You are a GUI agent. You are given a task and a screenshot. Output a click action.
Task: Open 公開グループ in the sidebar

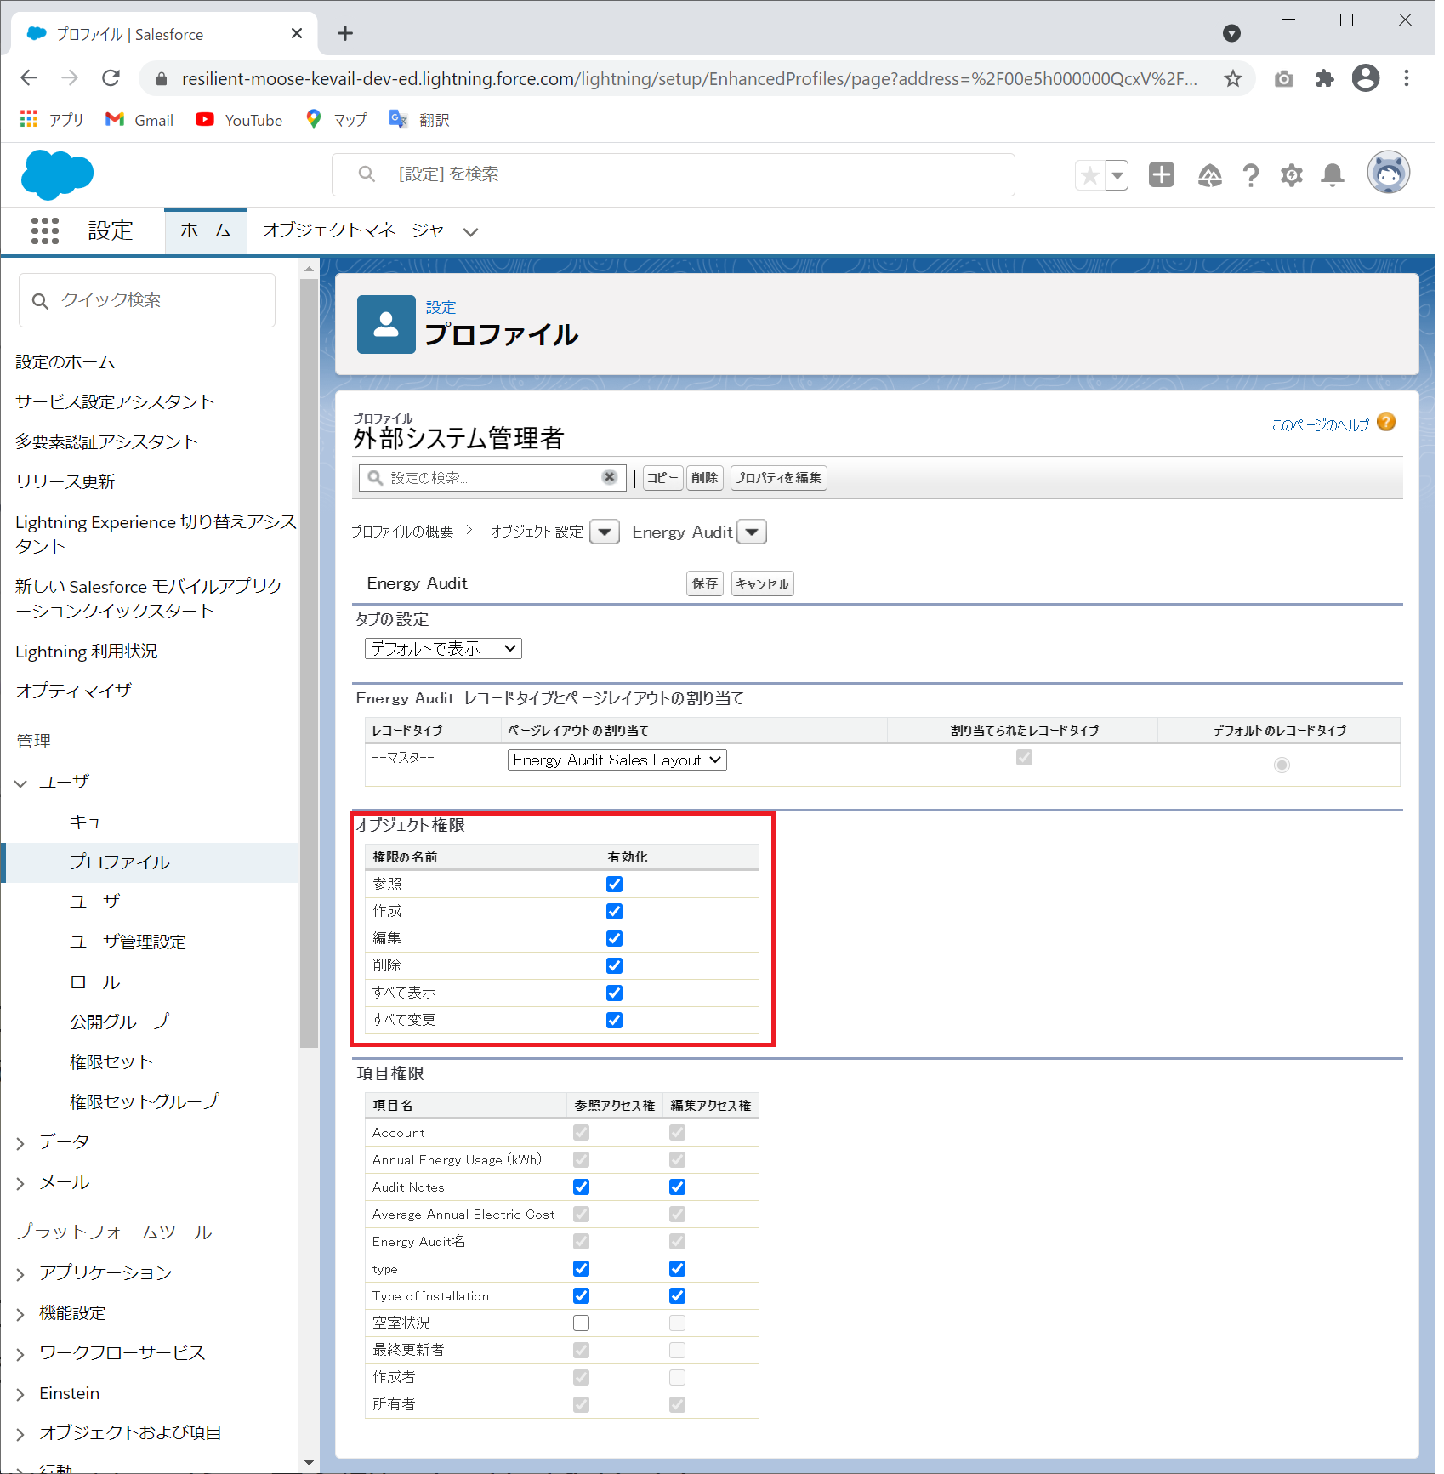pyautogui.click(x=120, y=1022)
